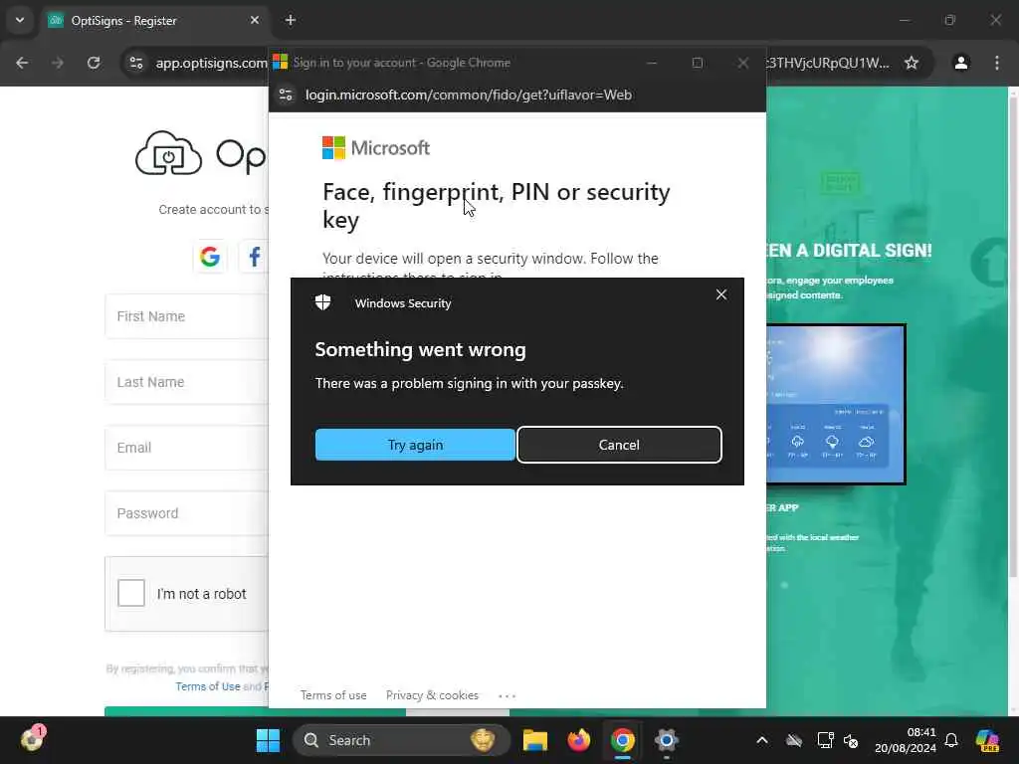This screenshot has width=1019, height=764.
Task: Click the Last Name field
Action: [186, 382]
